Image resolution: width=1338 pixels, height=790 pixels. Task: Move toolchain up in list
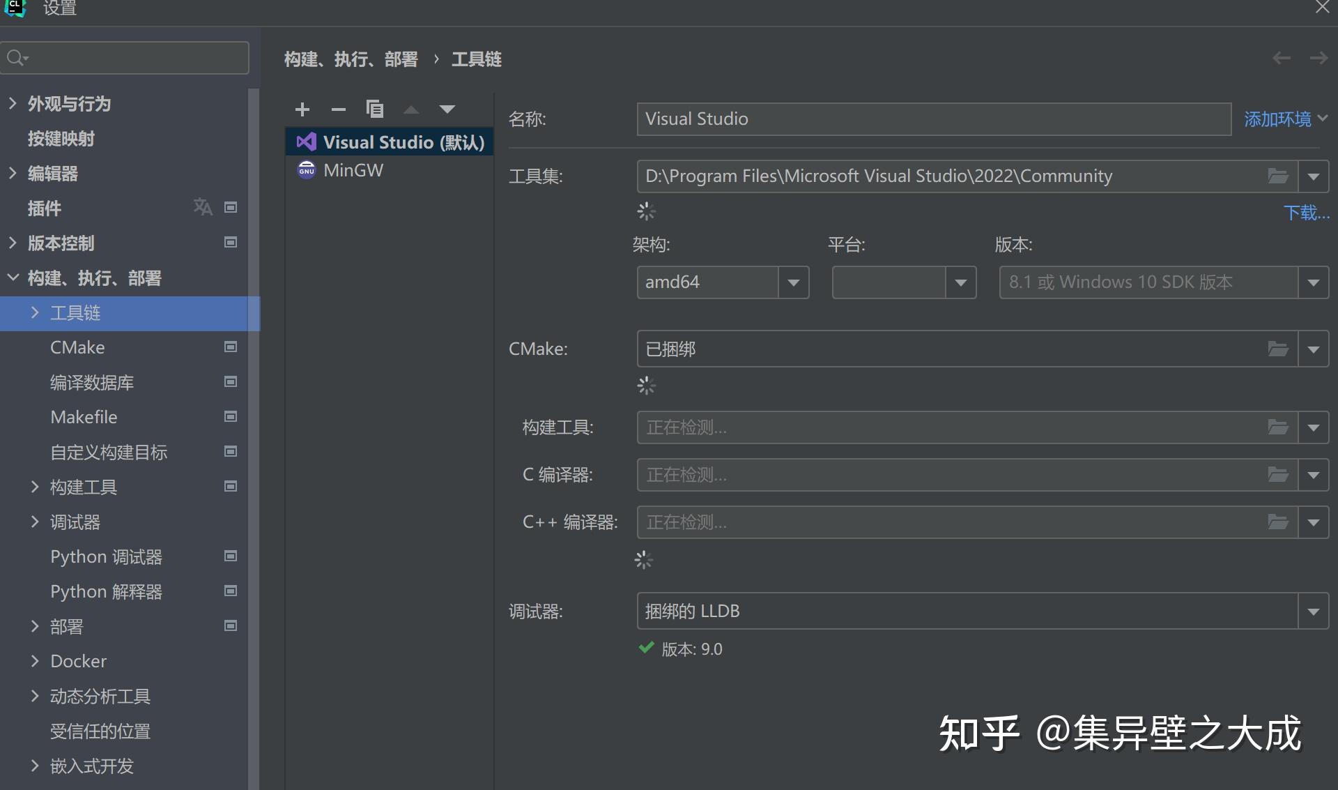411,109
